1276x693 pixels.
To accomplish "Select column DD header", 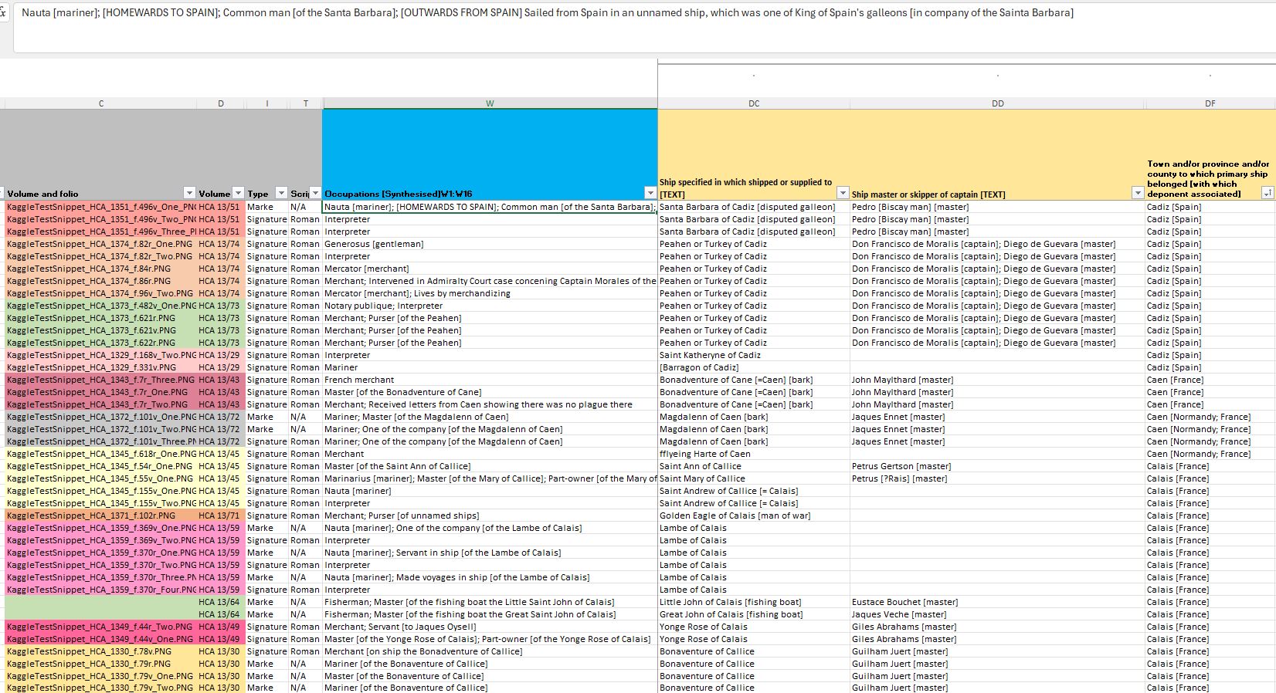I will [x=997, y=103].
